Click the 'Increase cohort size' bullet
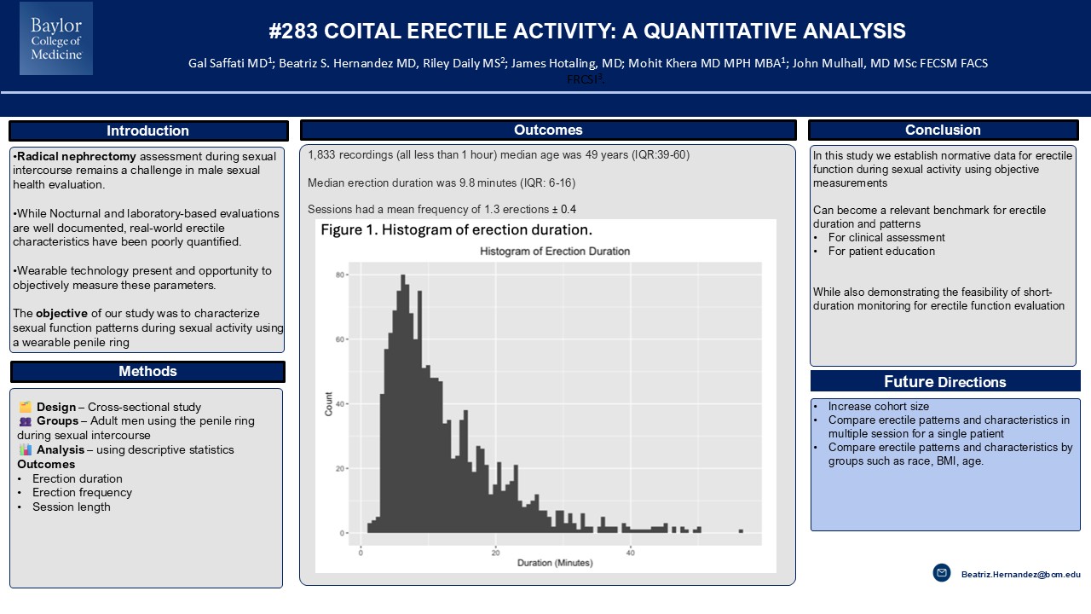The image size is (1091, 614). [x=878, y=407]
